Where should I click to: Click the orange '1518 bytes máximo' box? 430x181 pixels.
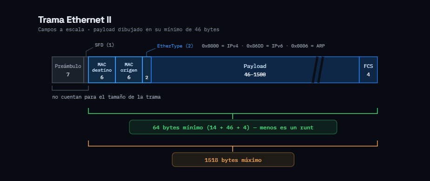pyautogui.click(x=233, y=160)
